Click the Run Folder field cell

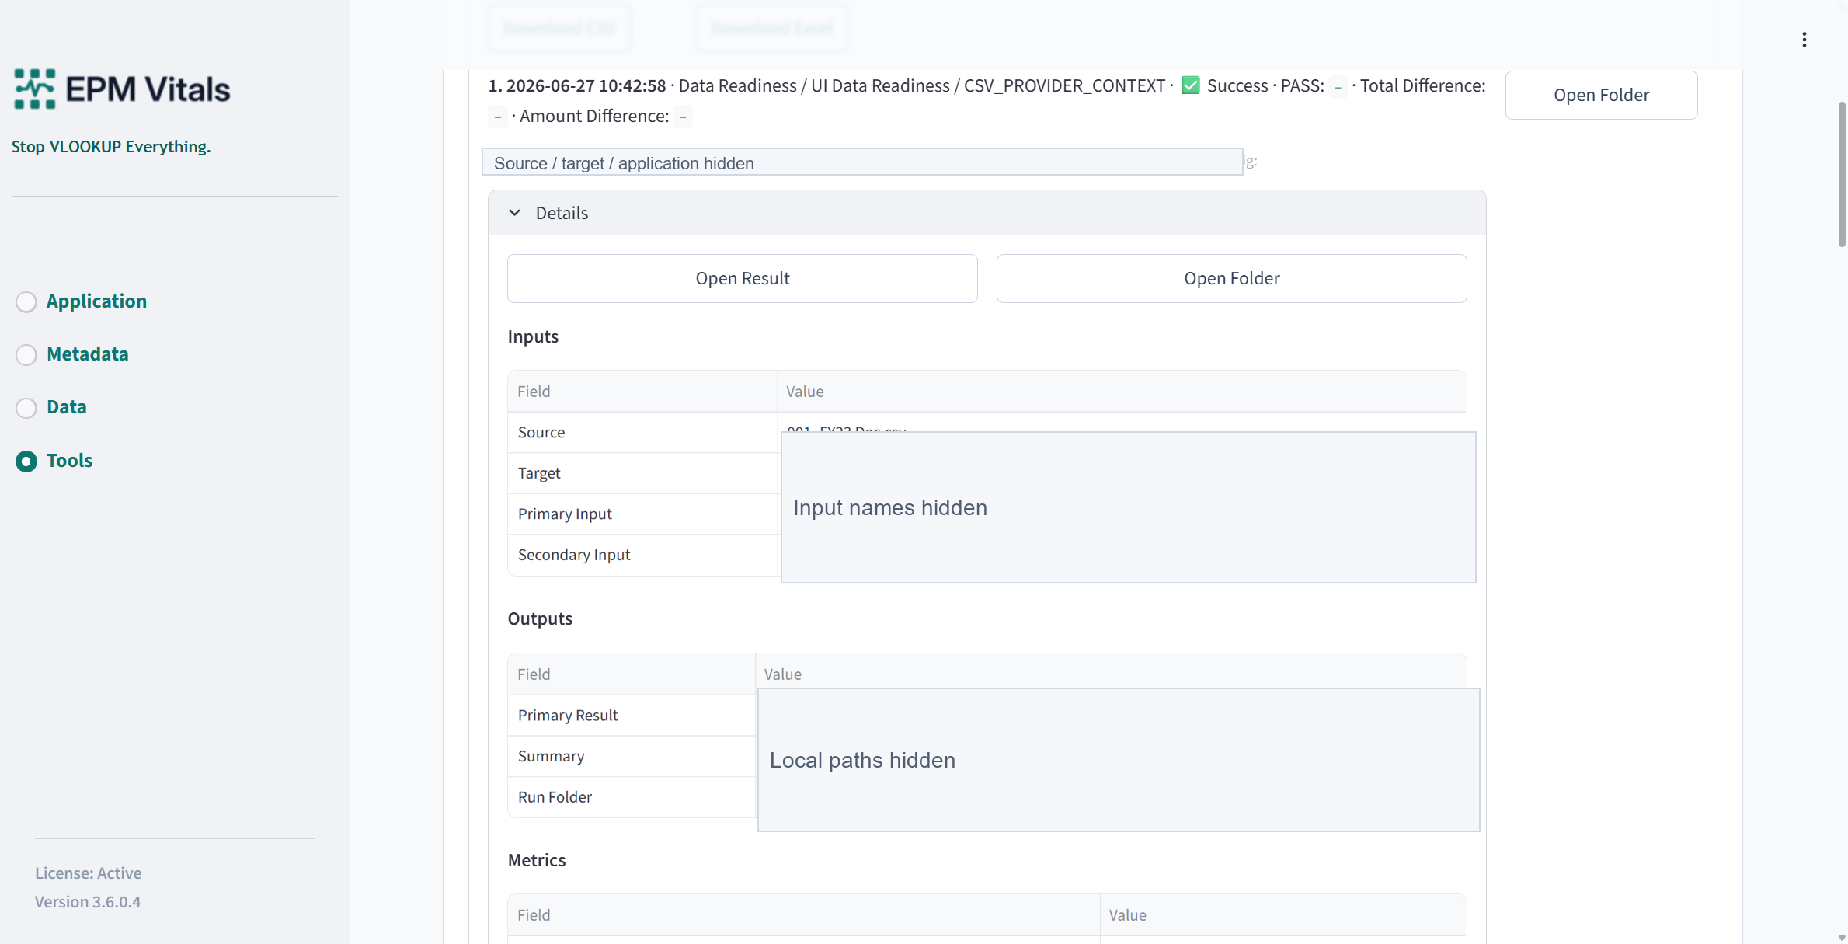click(x=632, y=797)
